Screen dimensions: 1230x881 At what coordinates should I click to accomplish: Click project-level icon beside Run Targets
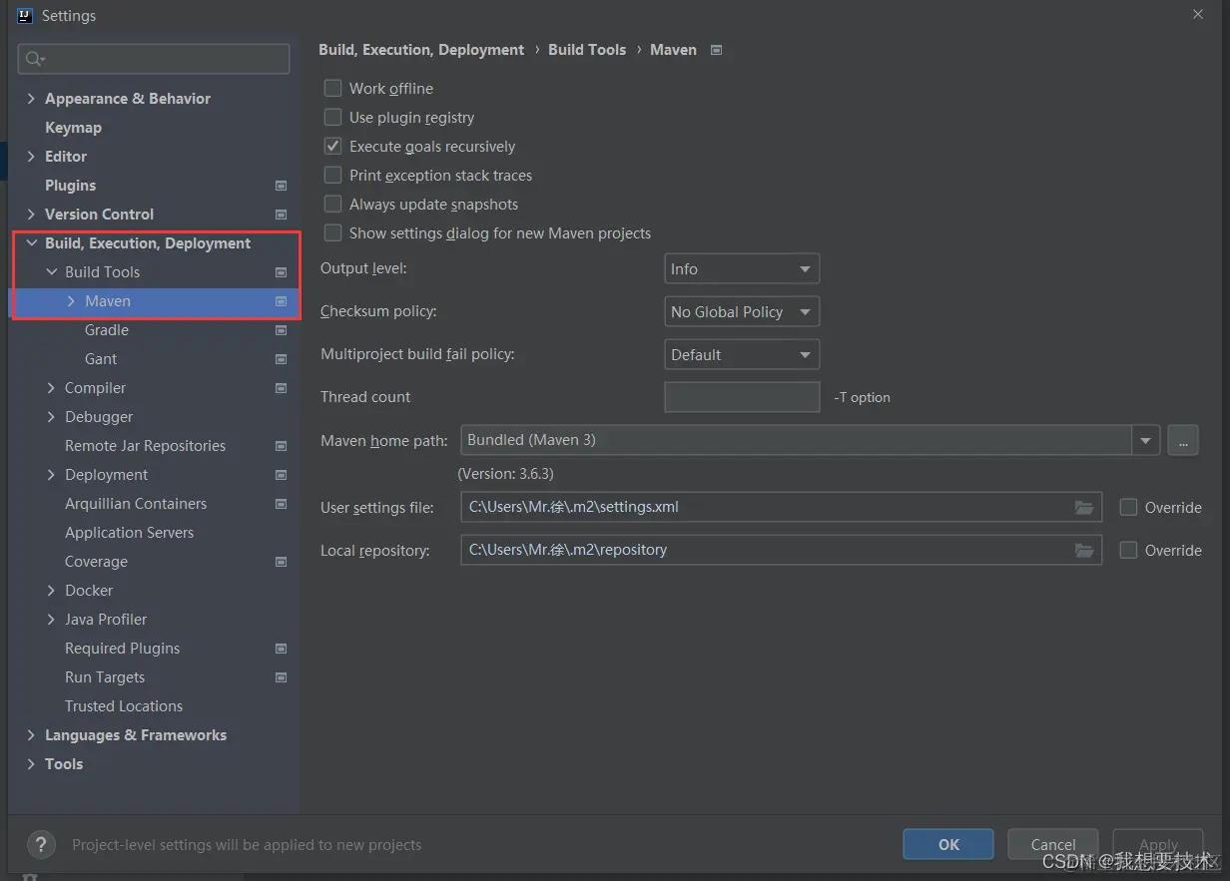point(281,677)
